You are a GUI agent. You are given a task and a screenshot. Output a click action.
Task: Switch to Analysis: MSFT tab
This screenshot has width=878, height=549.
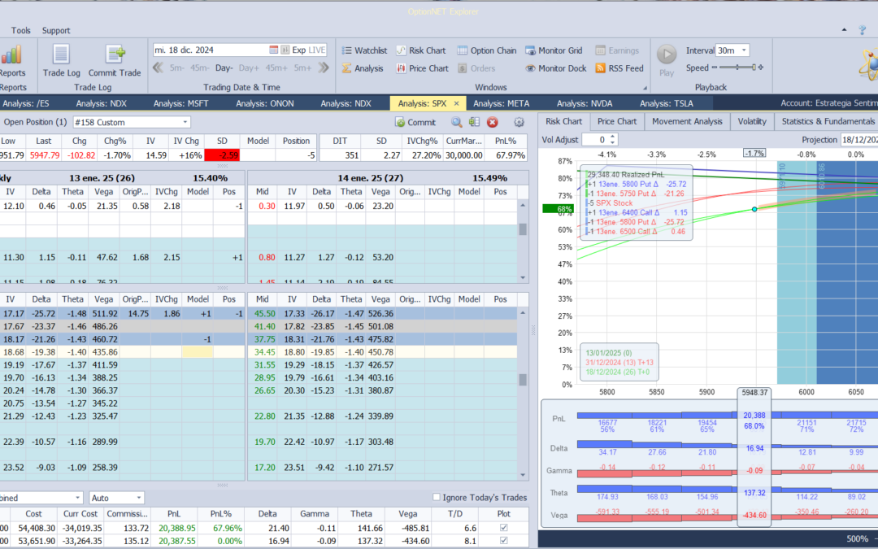coord(180,103)
